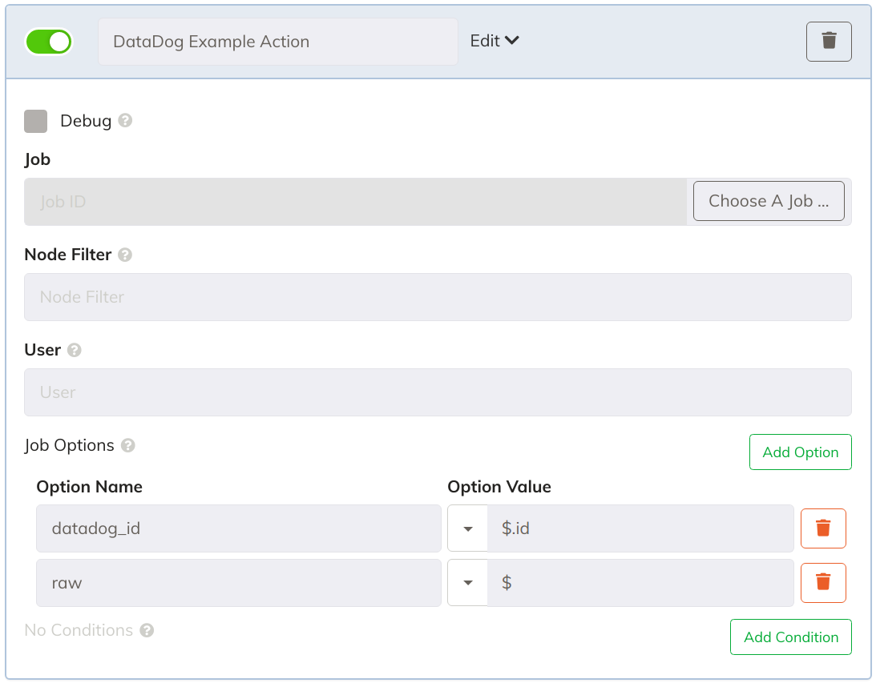Toggle the action enabled switch off
The image size is (876, 683).
(x=49, y=42)
